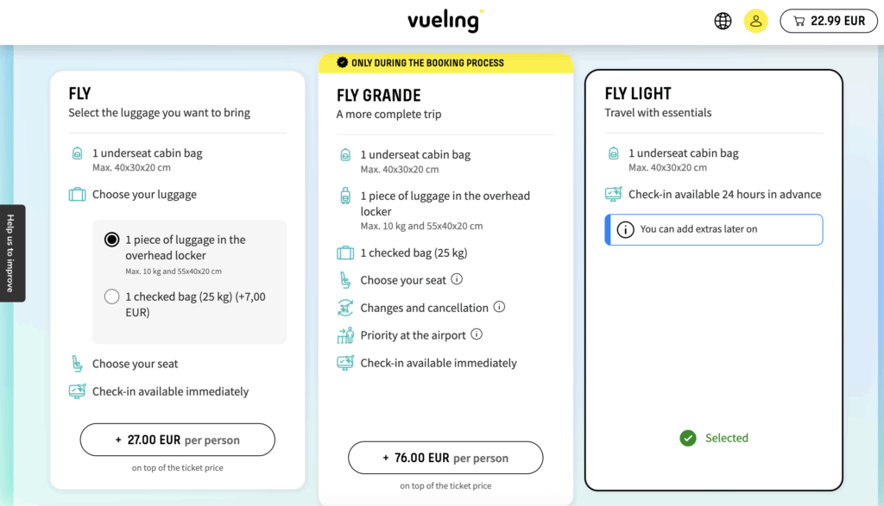The height and width of the screenshot is (506, 884).
Task: Select the 1 checked bag (25 kg) option
Action: point(111,297)
